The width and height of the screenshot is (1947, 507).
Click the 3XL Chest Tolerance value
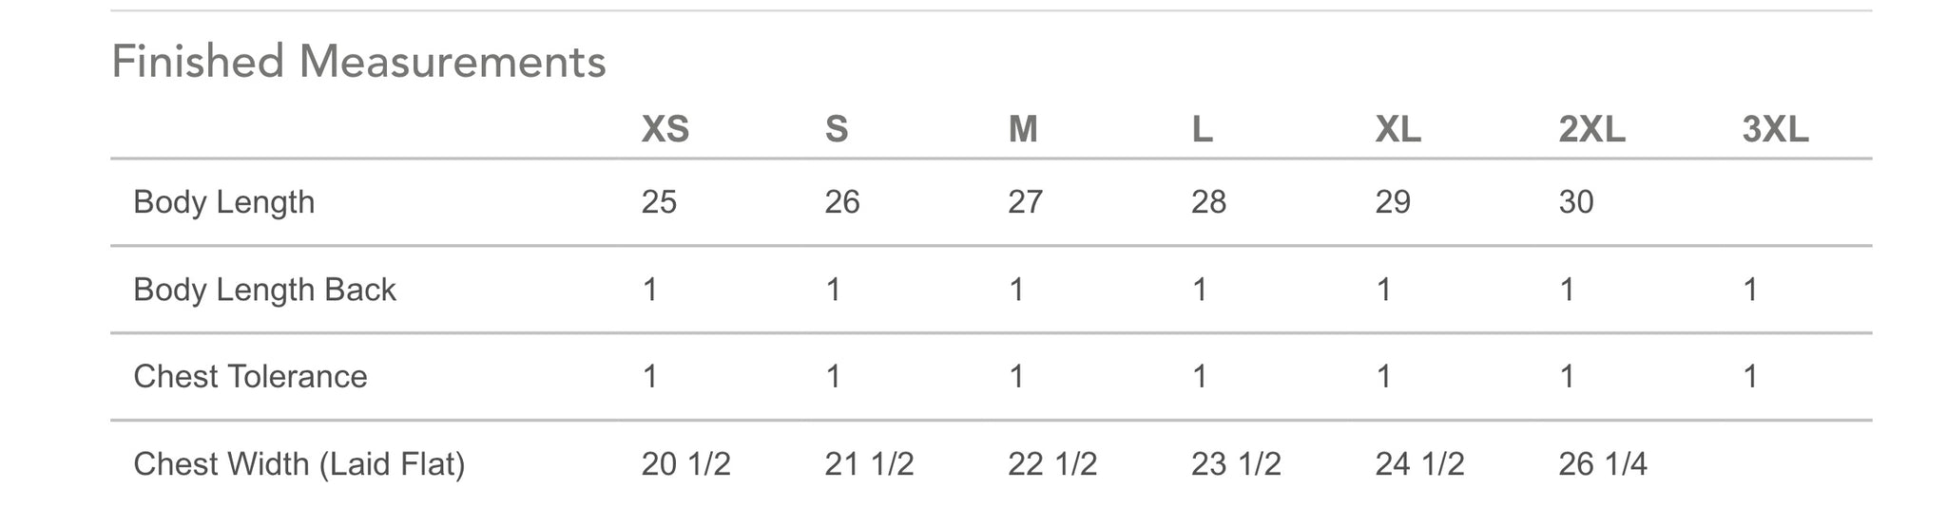click(x=1750, y=377)
